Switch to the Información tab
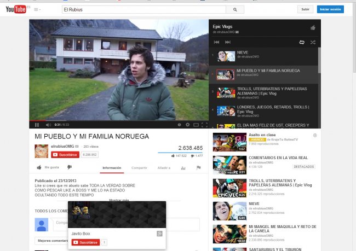This screenshot has width=356, height=251. (112, 168)
